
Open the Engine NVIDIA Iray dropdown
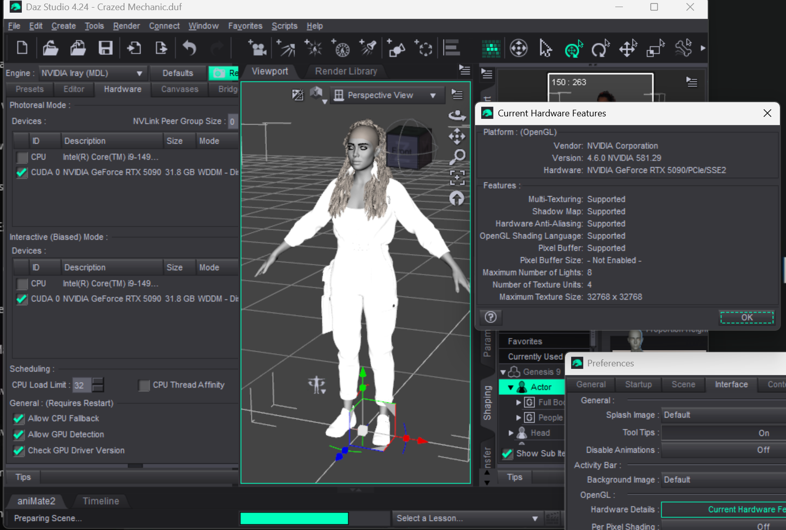click(92, 73)
